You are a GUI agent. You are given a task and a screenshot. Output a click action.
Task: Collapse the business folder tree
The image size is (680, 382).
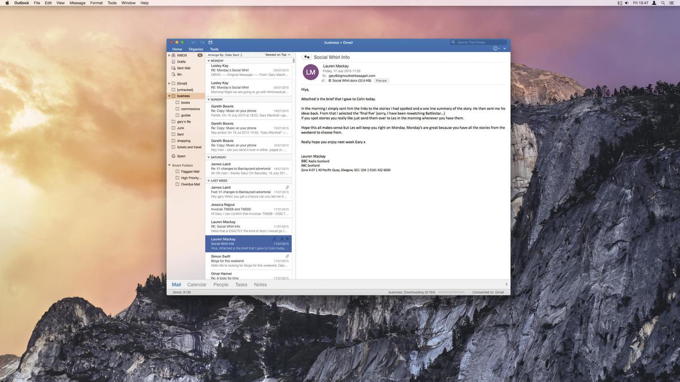(169, 96)
